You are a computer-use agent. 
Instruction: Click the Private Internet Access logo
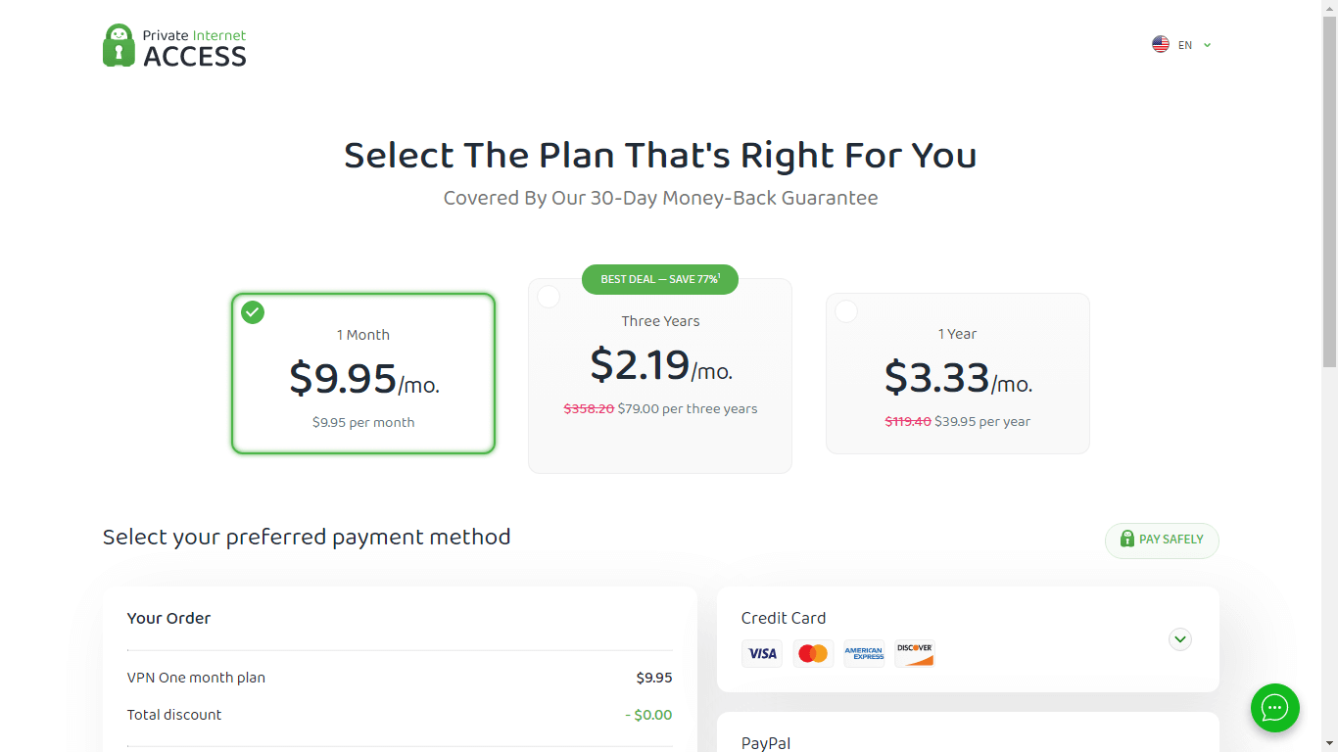174,45
